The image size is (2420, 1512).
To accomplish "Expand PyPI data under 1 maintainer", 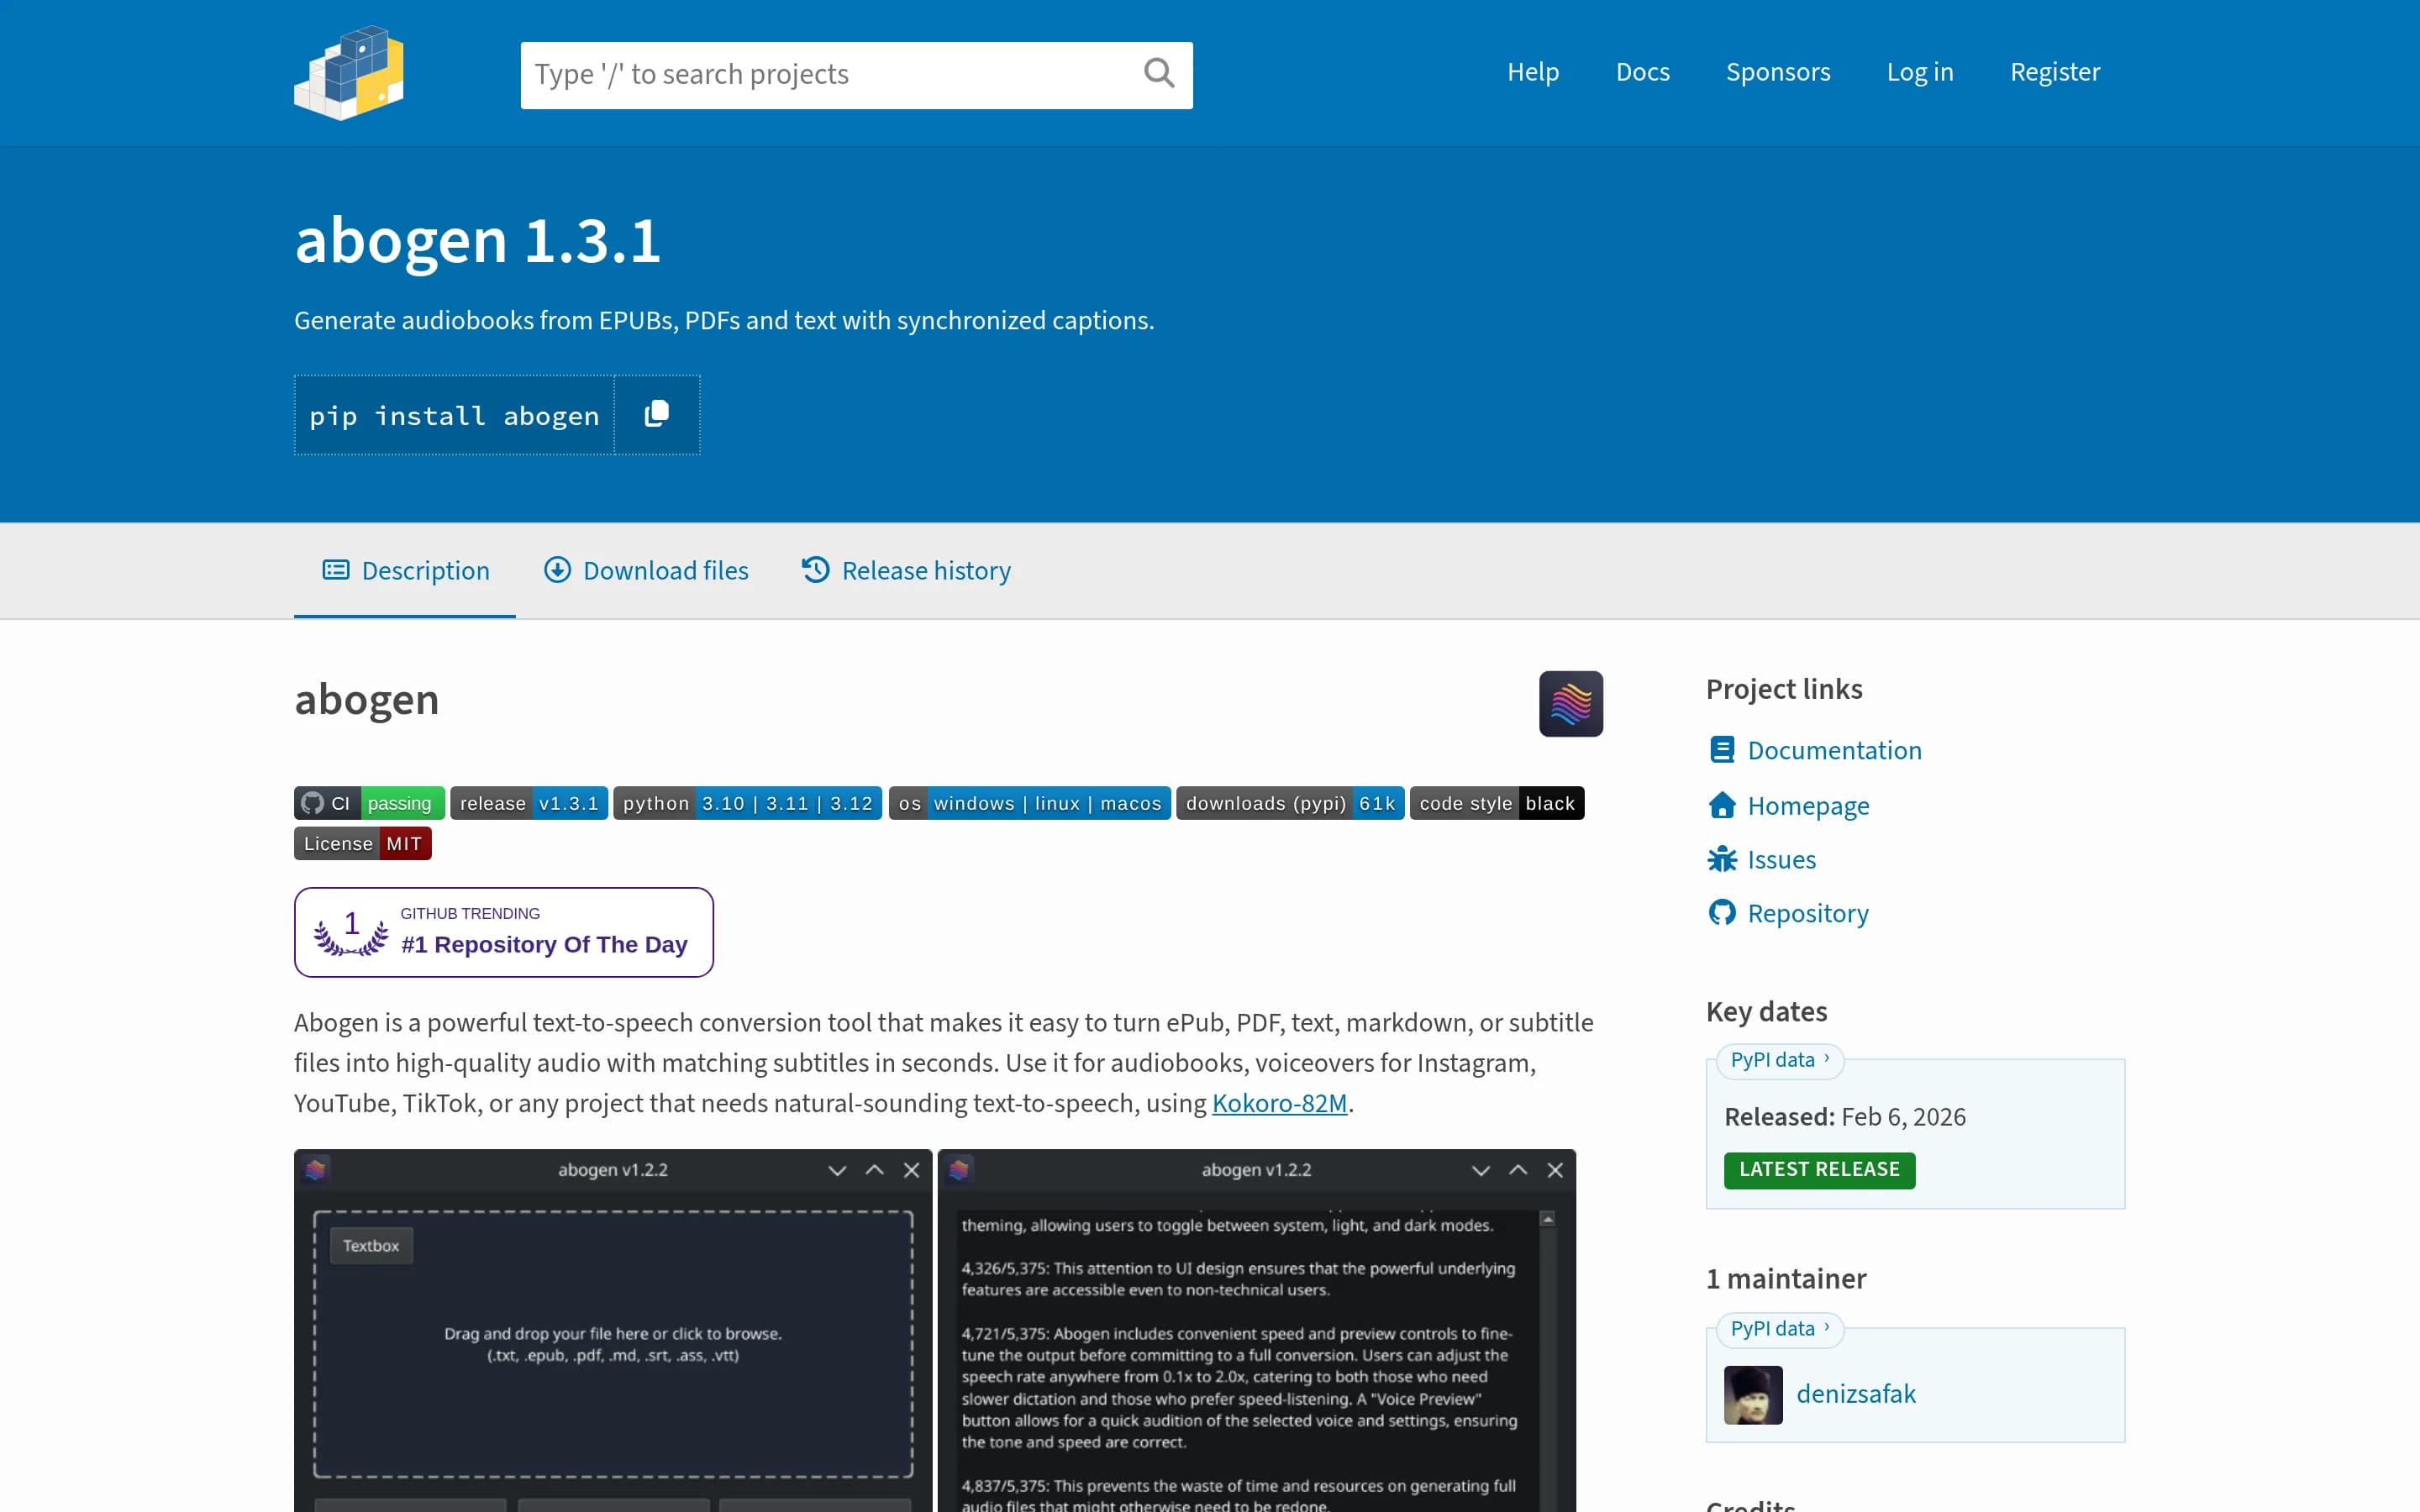I will click(1780, 1329).
